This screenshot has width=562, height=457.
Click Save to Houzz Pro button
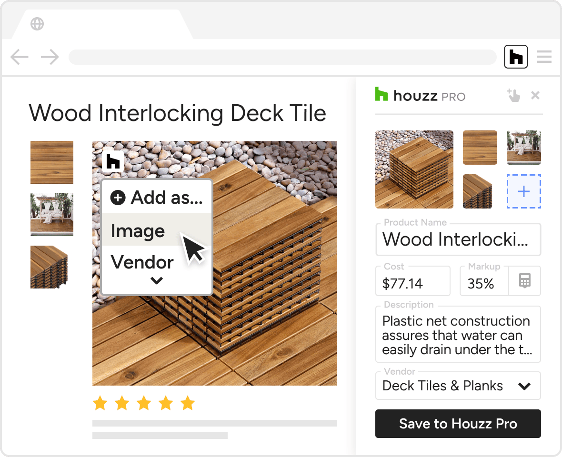pyautogui.click(x=458, y=424)
